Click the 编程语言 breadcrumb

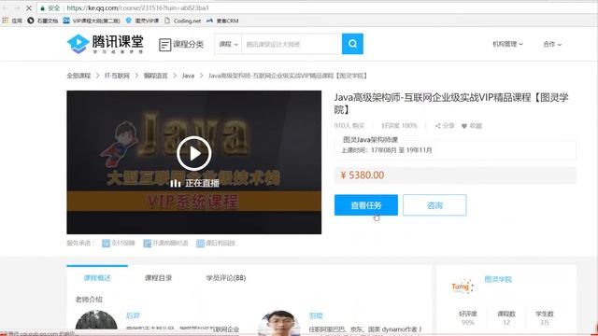coord(155,76)
